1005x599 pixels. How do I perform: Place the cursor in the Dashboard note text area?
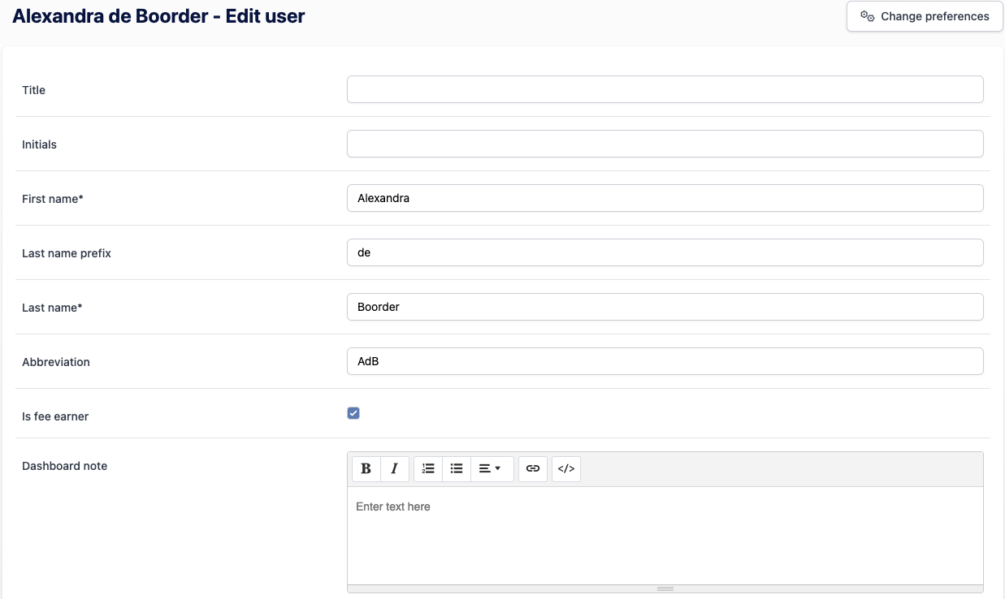[665, 536]
